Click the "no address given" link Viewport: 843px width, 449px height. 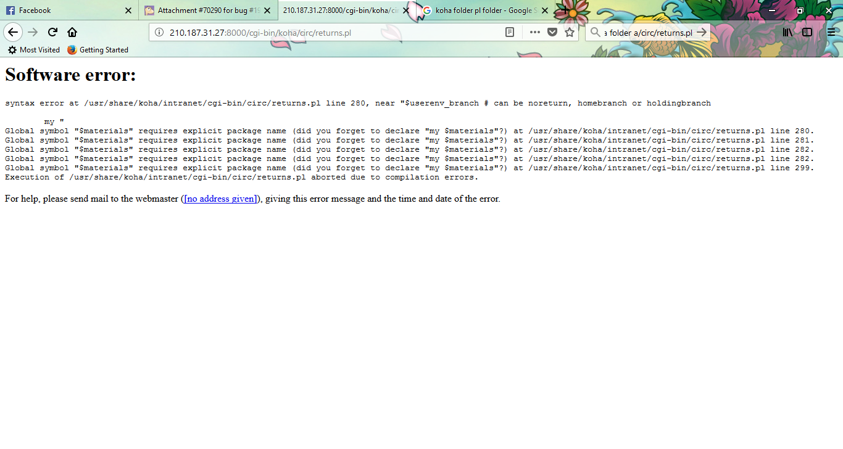coord(220,199)
